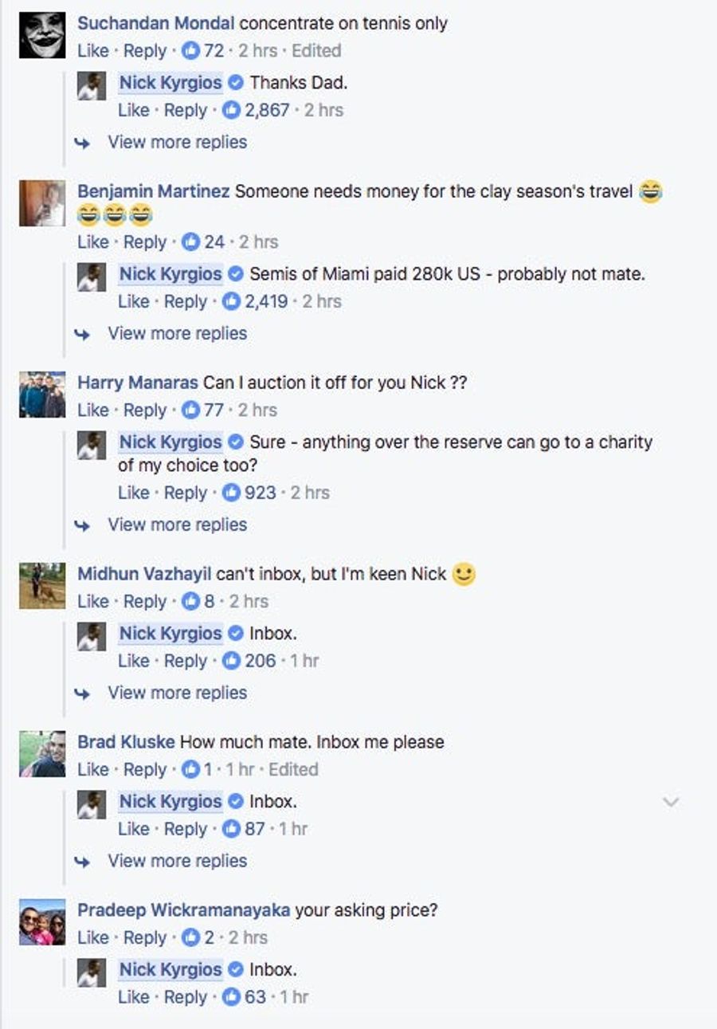Click the like-count icon showing 2,867
Screen dimensions: 717x1029
231,110
